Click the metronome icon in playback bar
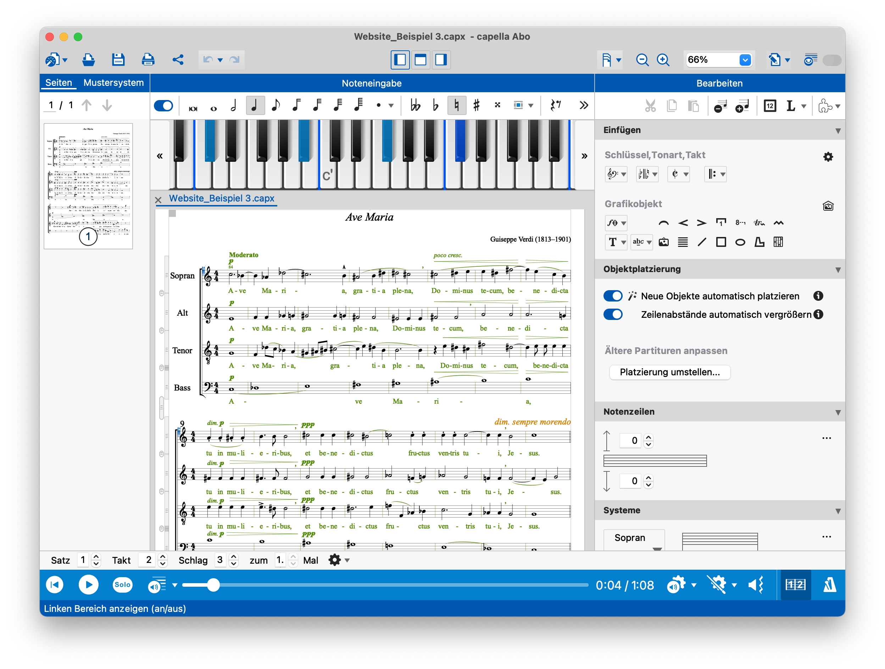885x669 pixels. [829, 585]
